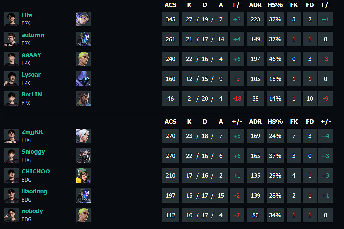Open ZmjjKK's player name link

coord(32,132)
